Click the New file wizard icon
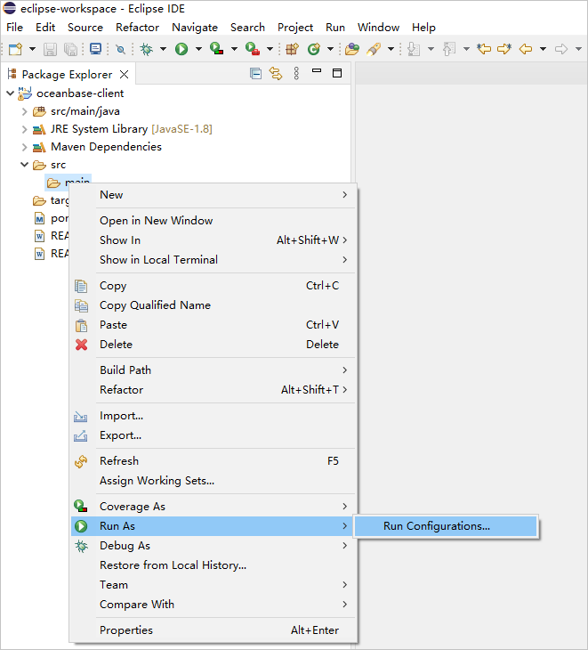 pyautogui.click(x=15, y=49)
